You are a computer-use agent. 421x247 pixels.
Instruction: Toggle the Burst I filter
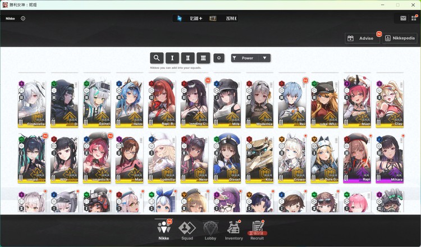172,58
